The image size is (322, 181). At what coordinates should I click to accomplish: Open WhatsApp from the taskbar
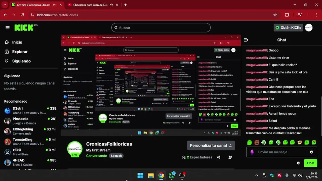tap(172, 175)
